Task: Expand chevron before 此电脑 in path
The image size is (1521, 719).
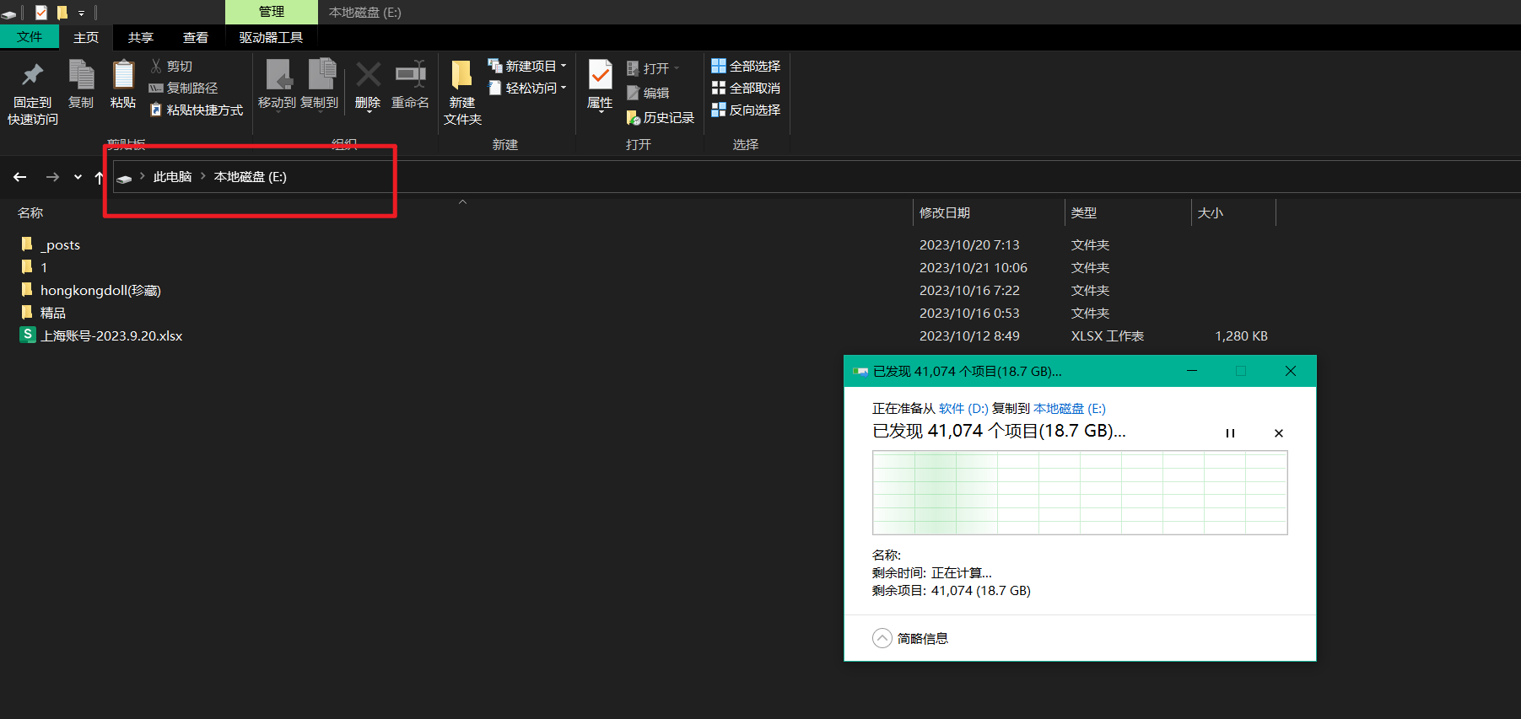Action: coord(143,176)
